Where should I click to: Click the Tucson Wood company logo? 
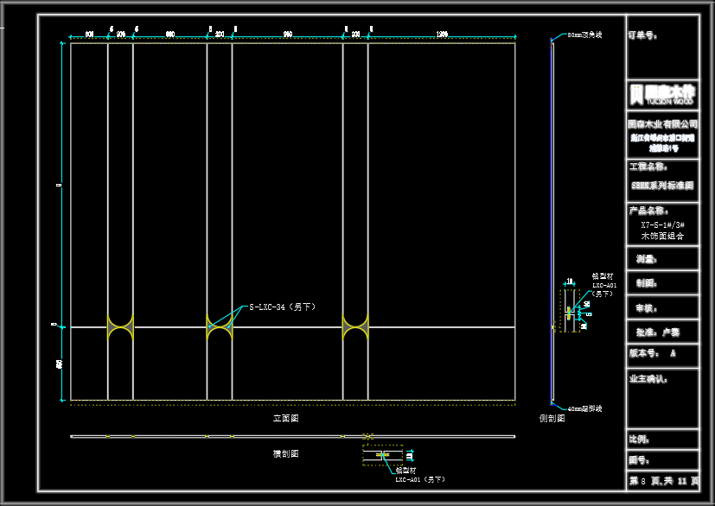(x=662, y=94)
